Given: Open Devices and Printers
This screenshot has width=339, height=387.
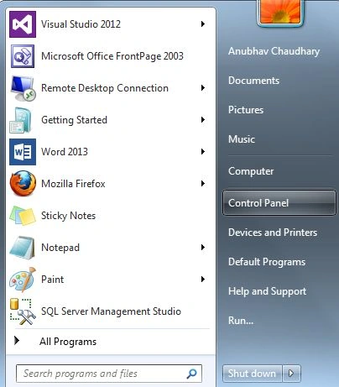Looking at the screenshot, I should pos(273,233).
